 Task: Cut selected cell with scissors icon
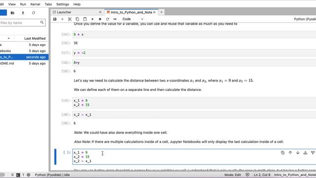pos(70,19)
